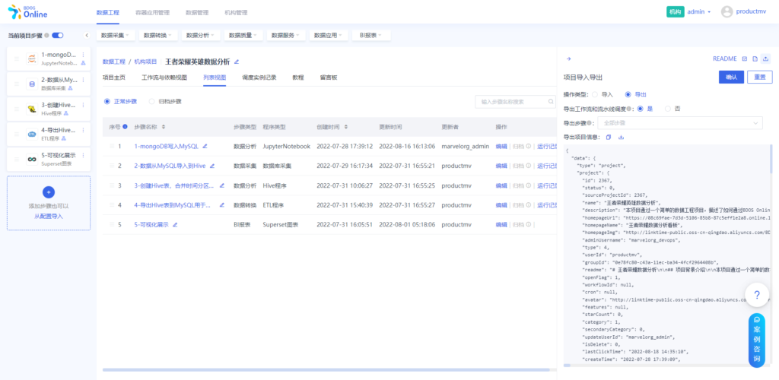779x380 pixels.
Task: Click 编辑 for step 3-创建Hive表
Action: (x=501, y=185)
